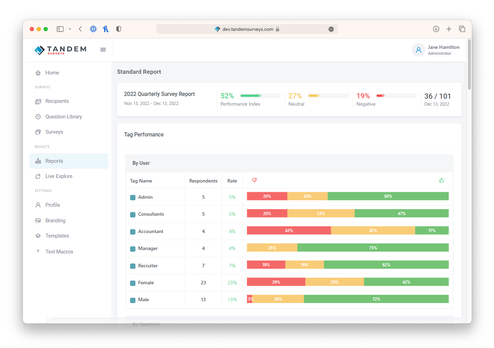494x348 pixels.
Task: Open Surveys from the sidebar icon
Action: [x=38, y=132]
